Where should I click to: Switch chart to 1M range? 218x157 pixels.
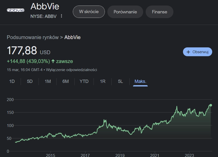point(48,81)
